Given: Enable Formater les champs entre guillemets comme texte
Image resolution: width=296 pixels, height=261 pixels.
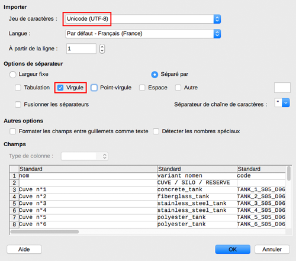Looking at the screenshot, I should coord(13,131).
